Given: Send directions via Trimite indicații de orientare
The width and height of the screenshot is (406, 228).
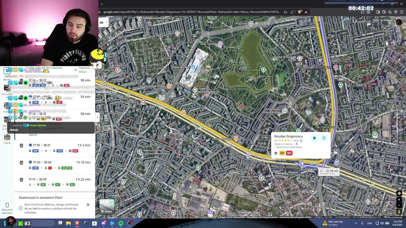Looking at the screenshot, I should pos(43,70).
